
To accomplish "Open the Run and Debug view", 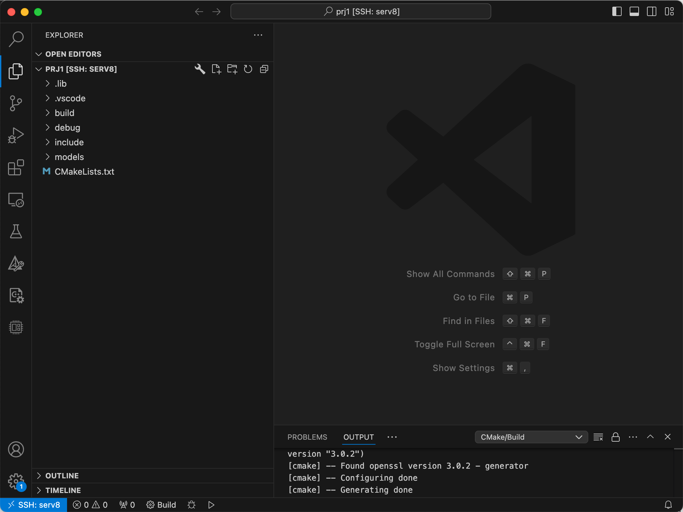I will 16,135.
